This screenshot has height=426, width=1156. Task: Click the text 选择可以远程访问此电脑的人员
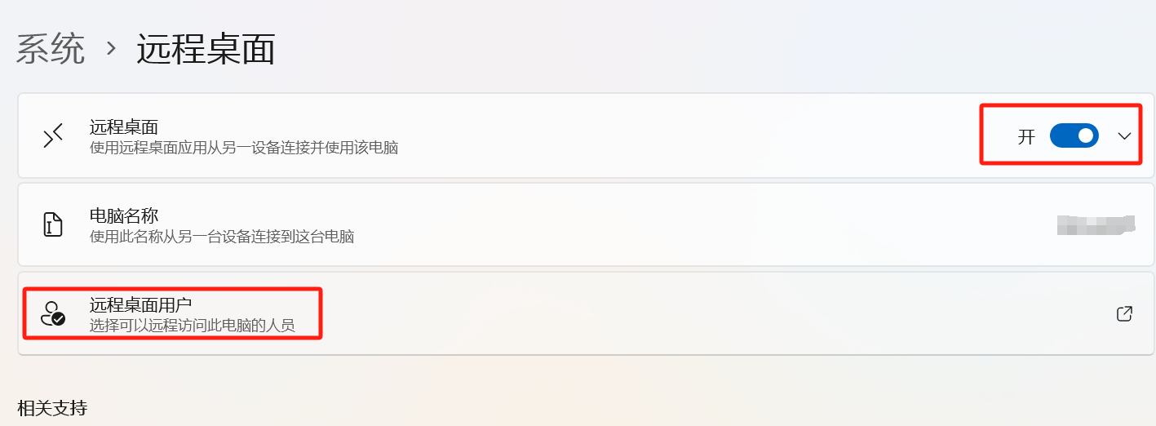pyautogui.click(x=193, y=326)
